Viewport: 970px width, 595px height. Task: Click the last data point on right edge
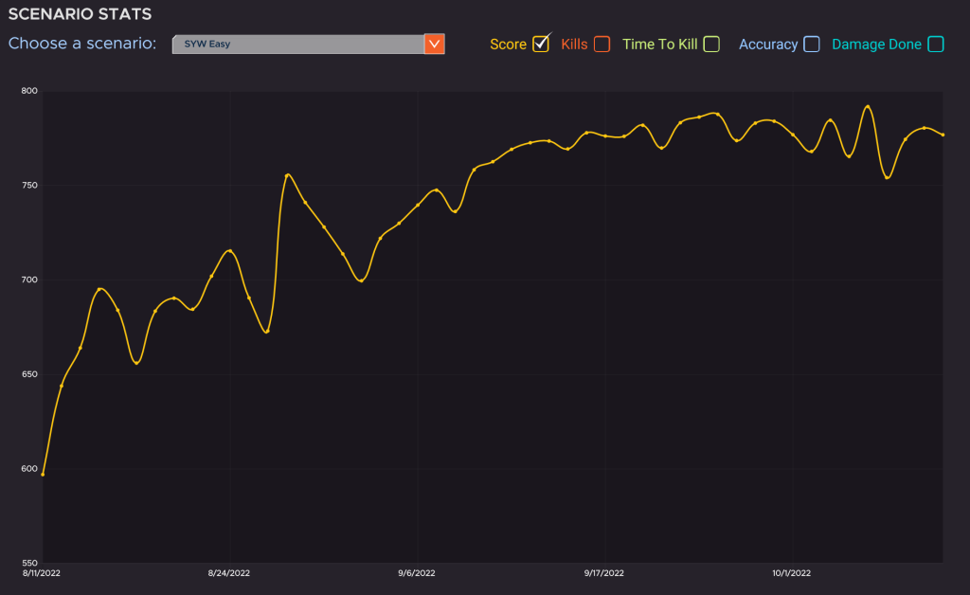click(x=943, y=135)
